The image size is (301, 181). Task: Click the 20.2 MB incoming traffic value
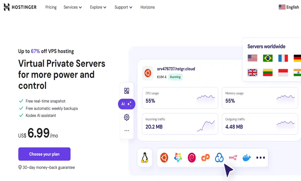[x=154, y=127]
